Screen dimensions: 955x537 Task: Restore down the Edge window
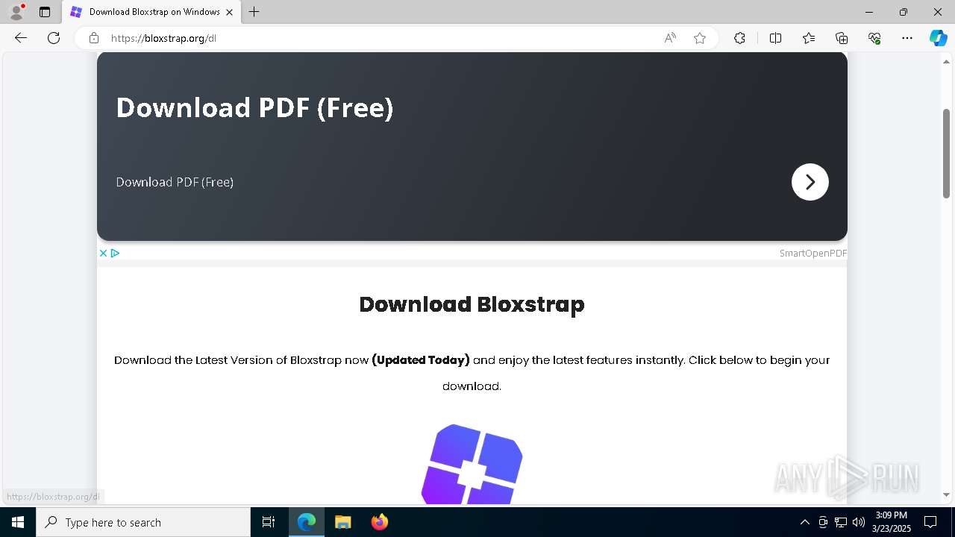[x=904, y=12]
